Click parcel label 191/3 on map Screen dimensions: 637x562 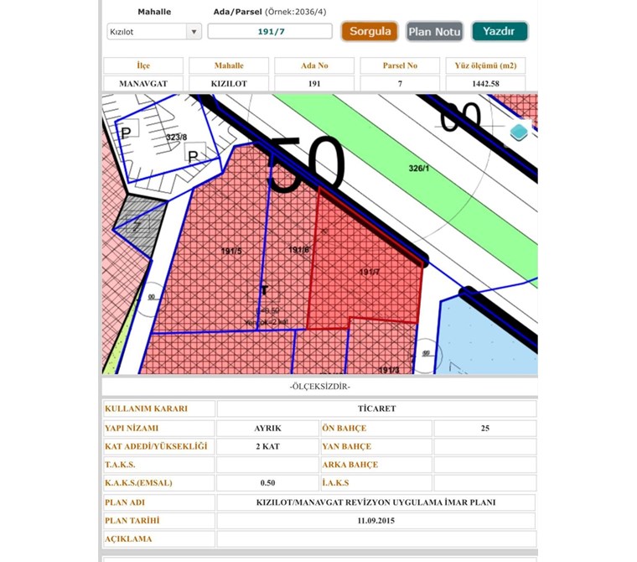[x=389, y=370]
